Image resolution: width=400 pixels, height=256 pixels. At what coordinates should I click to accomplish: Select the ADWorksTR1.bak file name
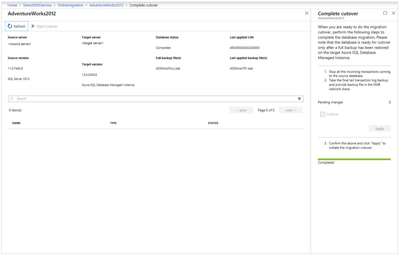coord(241,68)
